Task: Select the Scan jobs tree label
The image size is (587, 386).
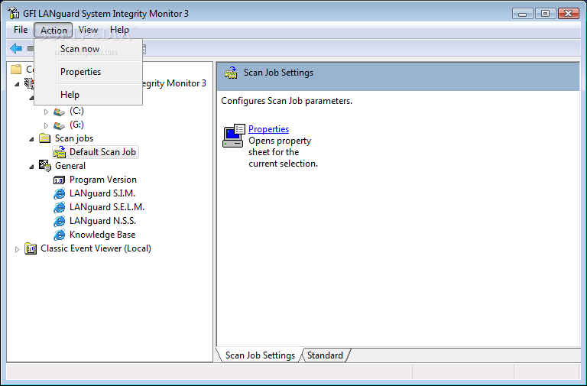Action: [x=74, y=138]
